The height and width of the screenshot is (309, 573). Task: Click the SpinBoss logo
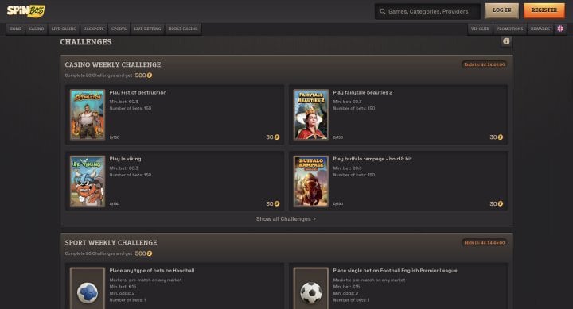(26, 11)
